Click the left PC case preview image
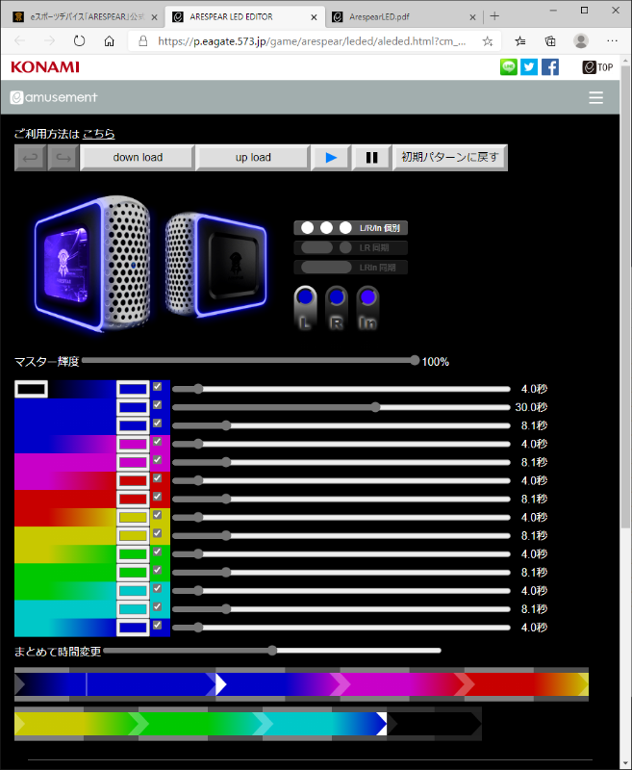The image size is (632, 770). pos(92,263)
